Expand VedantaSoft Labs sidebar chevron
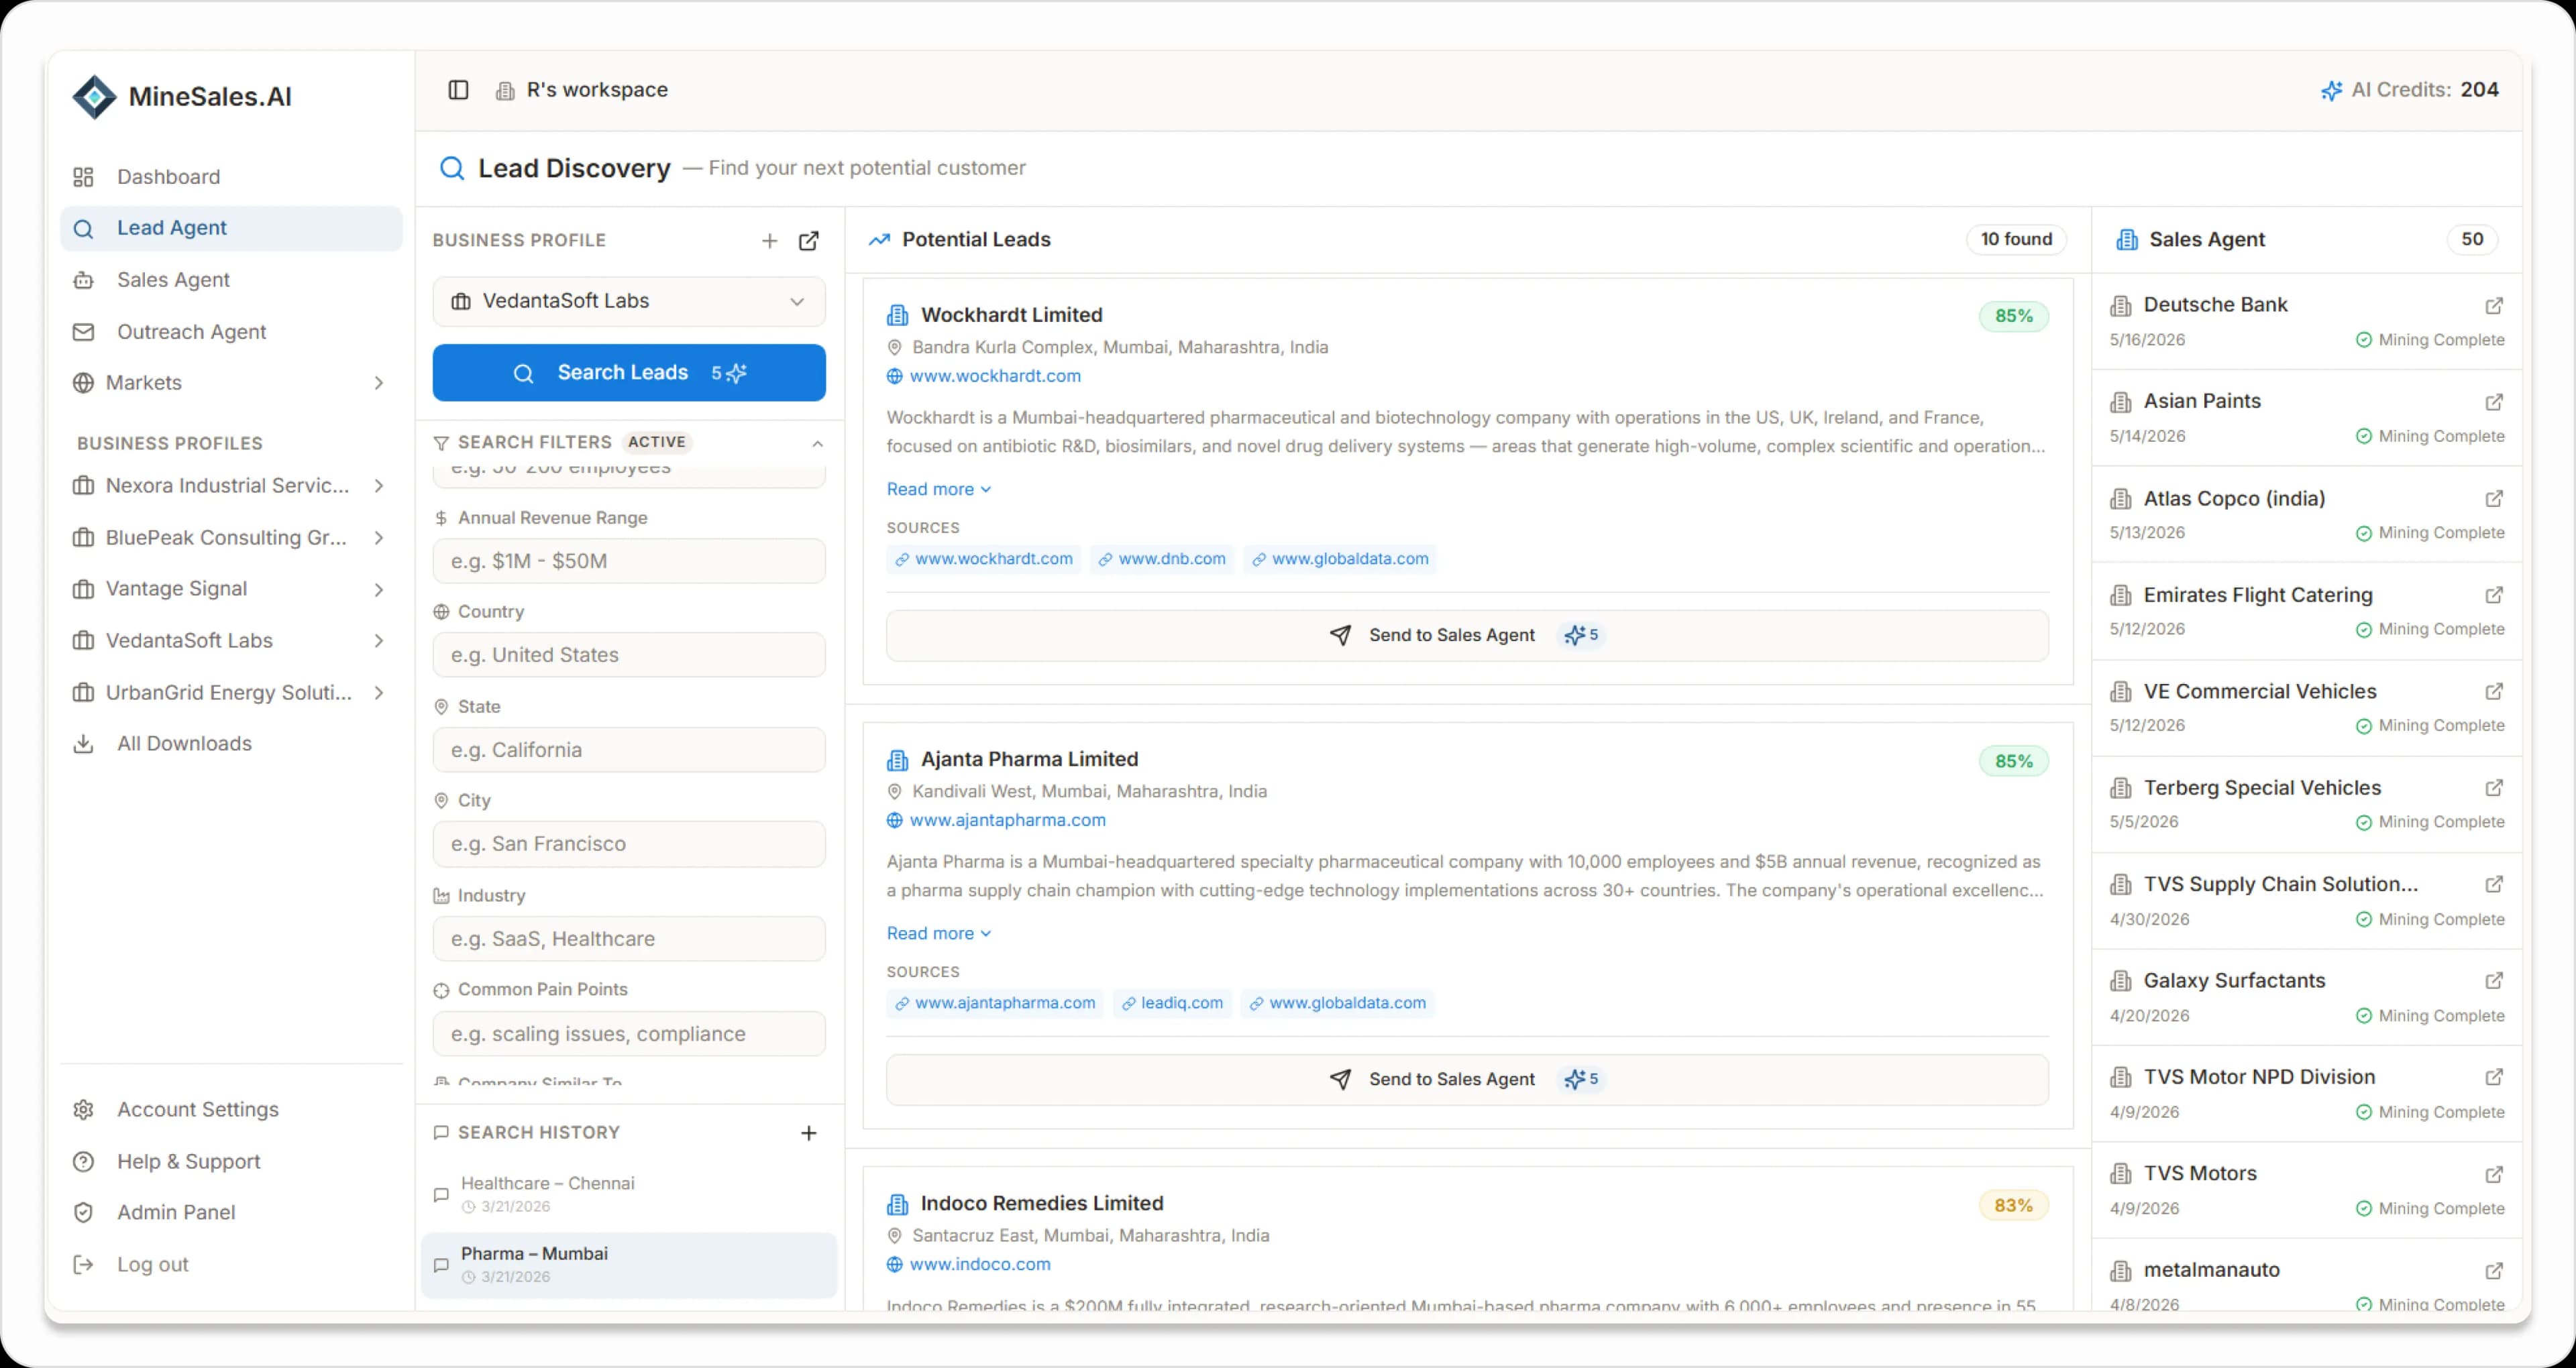The height and width of the screenshot is (1368, 2576). (379, 641)
